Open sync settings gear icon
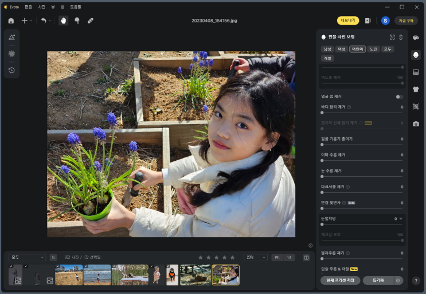Image resolution: width=426 pixels, height=294 pixels. 398,280
